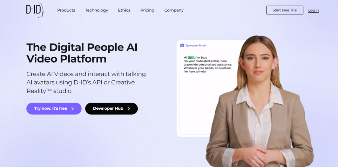View the Pricing page

(x=147, y=10)
